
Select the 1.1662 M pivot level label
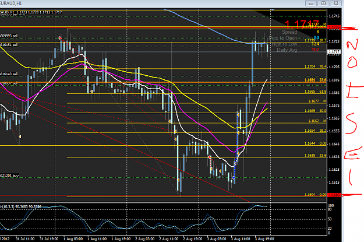coord(317,121)
